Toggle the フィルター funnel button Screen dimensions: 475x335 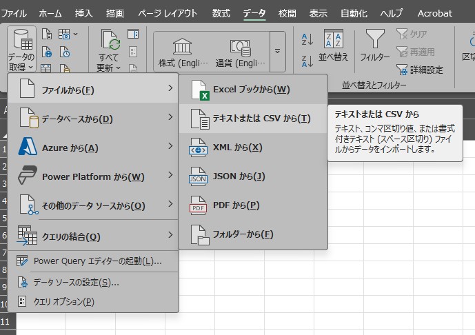click(375, 45)
